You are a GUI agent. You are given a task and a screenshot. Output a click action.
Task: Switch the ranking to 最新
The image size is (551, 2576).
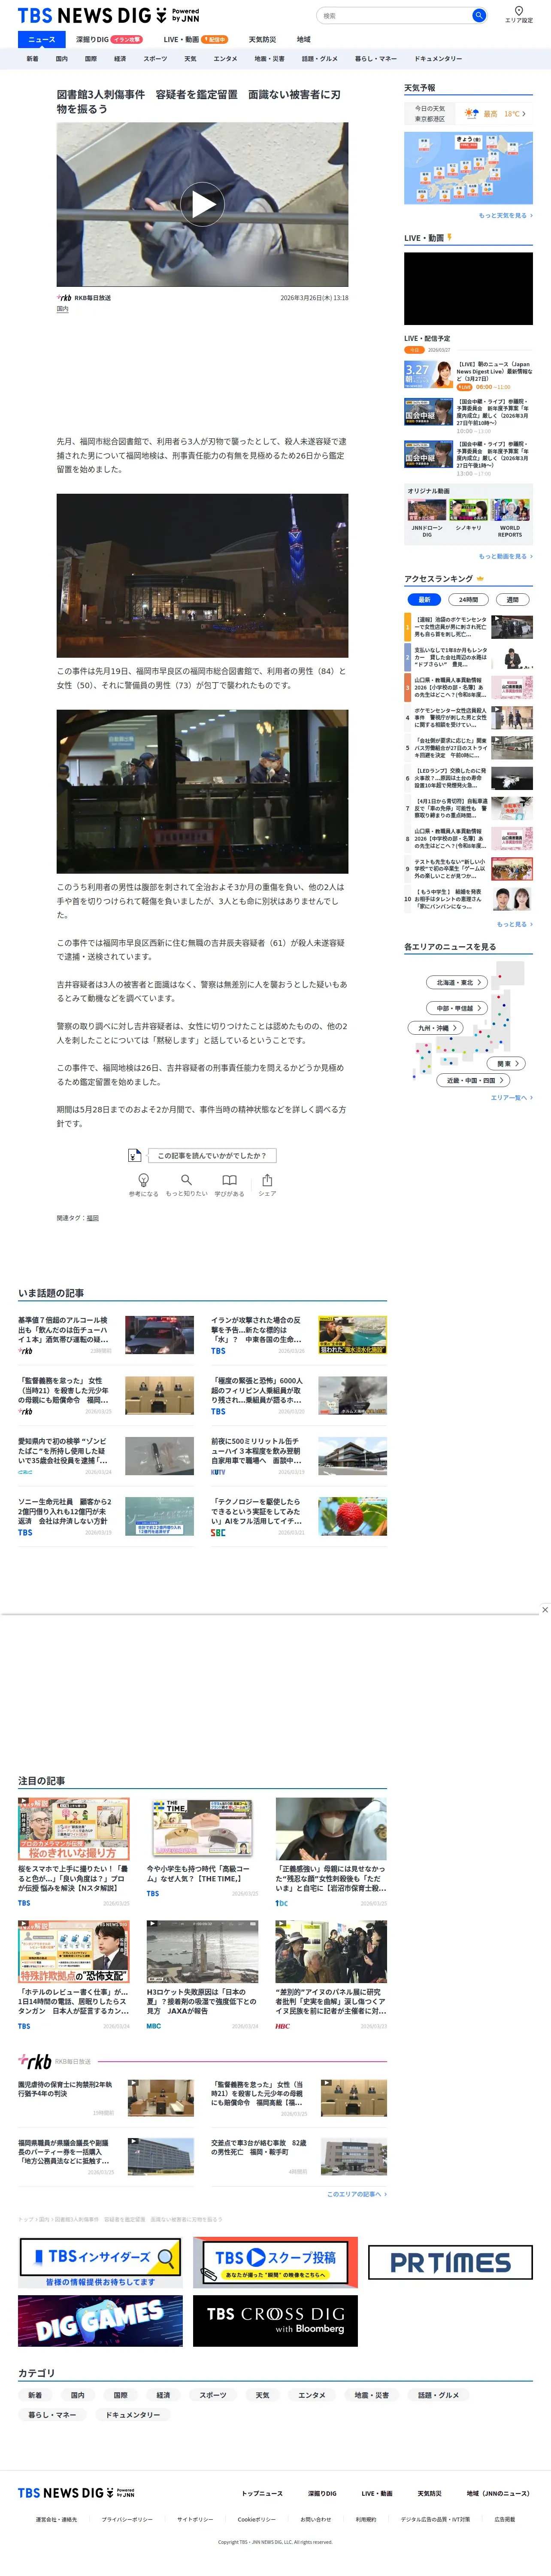click(424, 600)
